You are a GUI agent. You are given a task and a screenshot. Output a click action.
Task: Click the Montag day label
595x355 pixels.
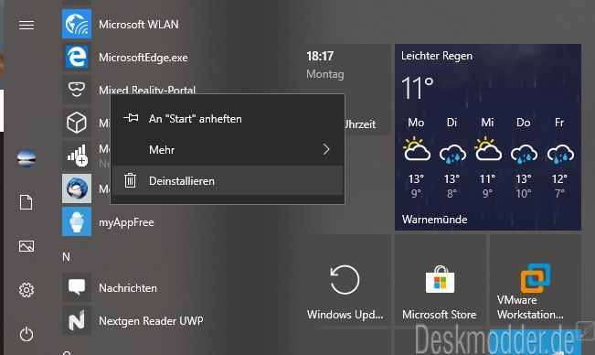click(325, 74)
